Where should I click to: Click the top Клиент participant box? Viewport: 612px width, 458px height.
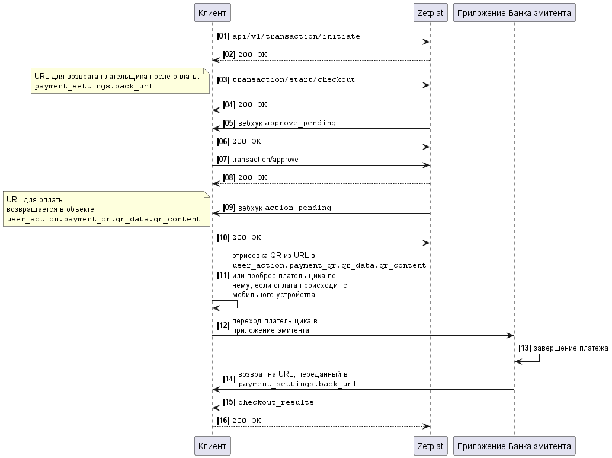click(x=212, y=12)
